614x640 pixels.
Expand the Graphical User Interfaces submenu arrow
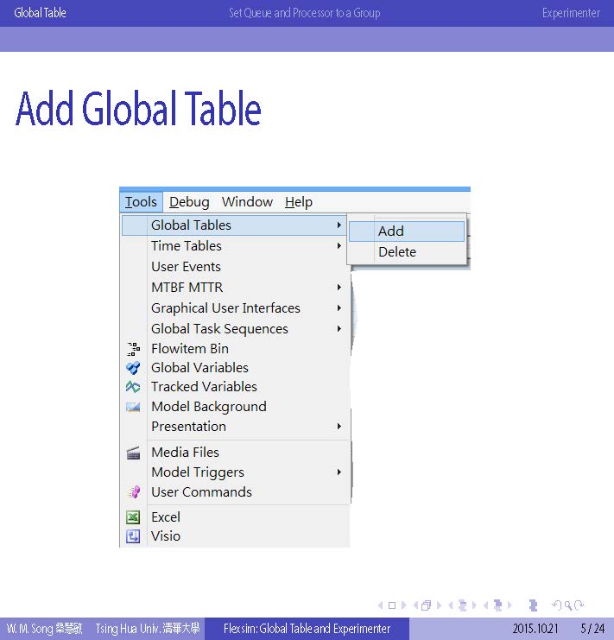[x=339, y=308]
